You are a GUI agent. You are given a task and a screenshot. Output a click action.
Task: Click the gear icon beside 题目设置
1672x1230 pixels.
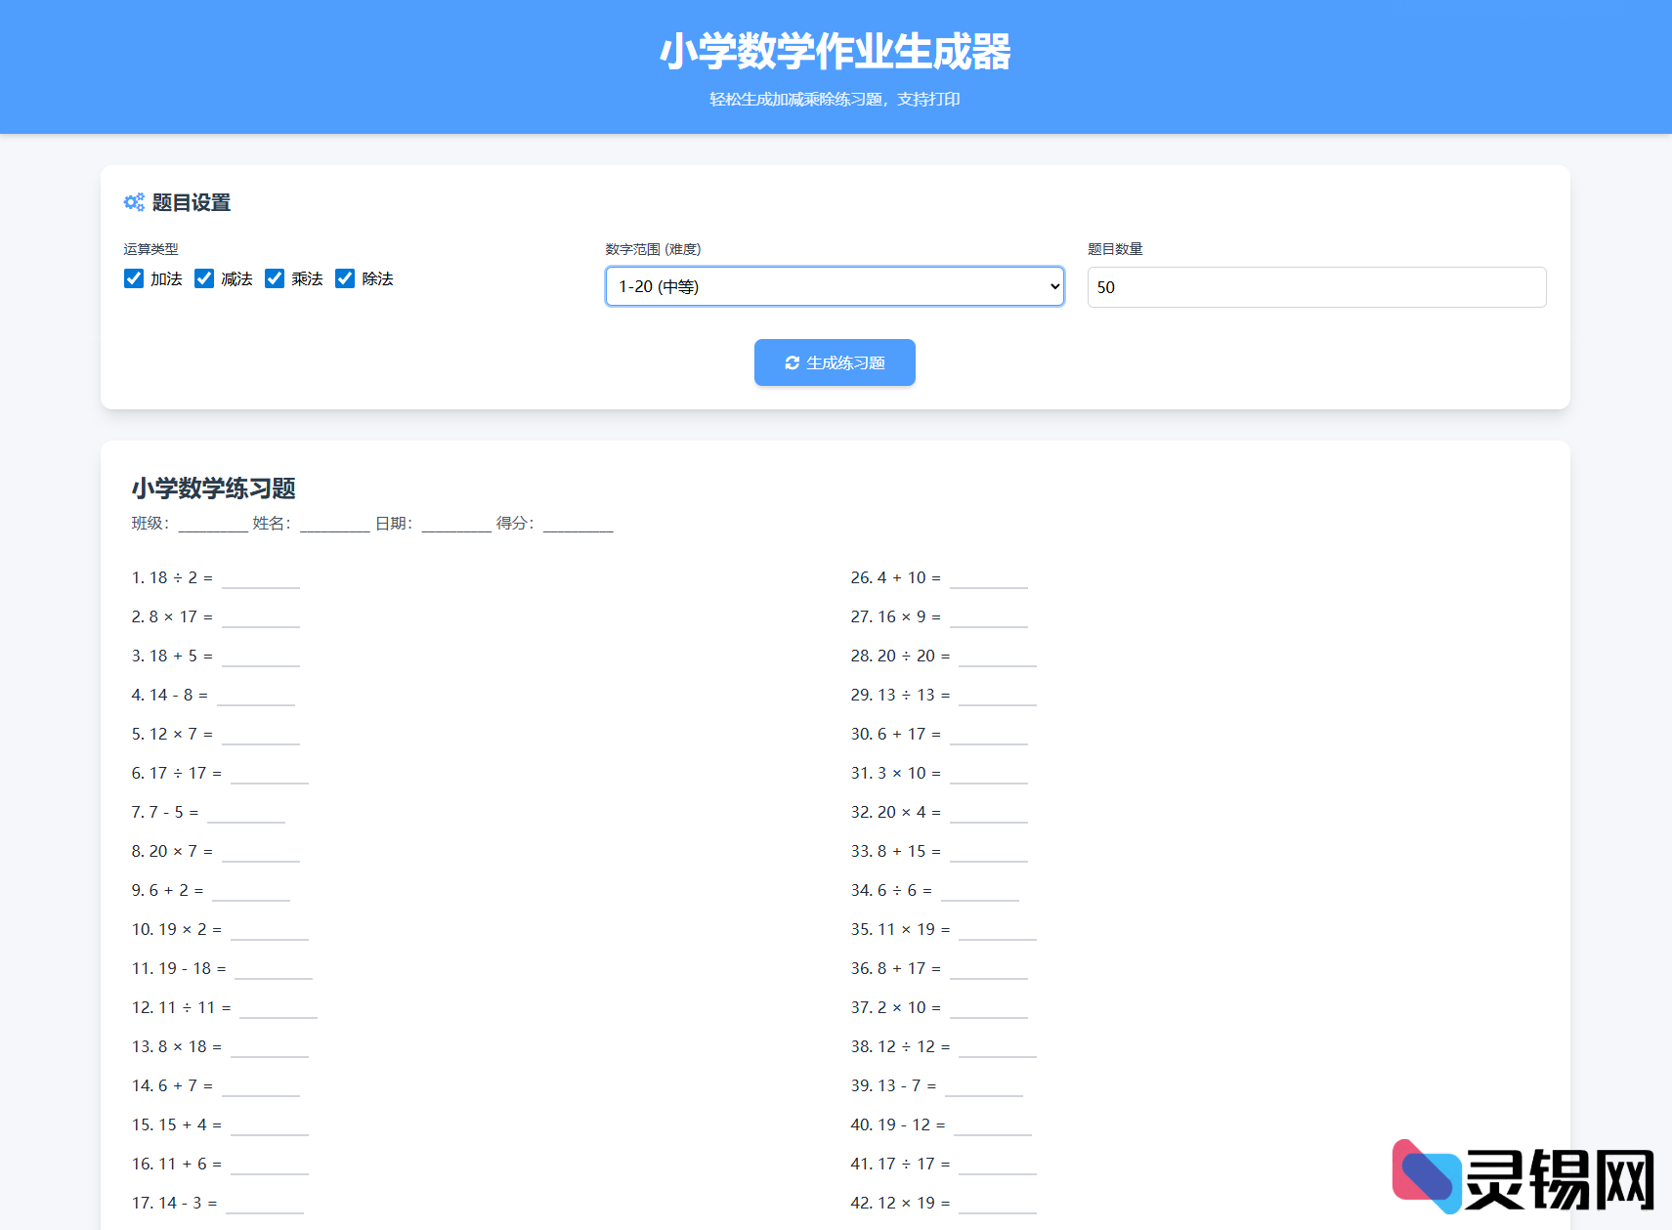(x=134, y=202)
